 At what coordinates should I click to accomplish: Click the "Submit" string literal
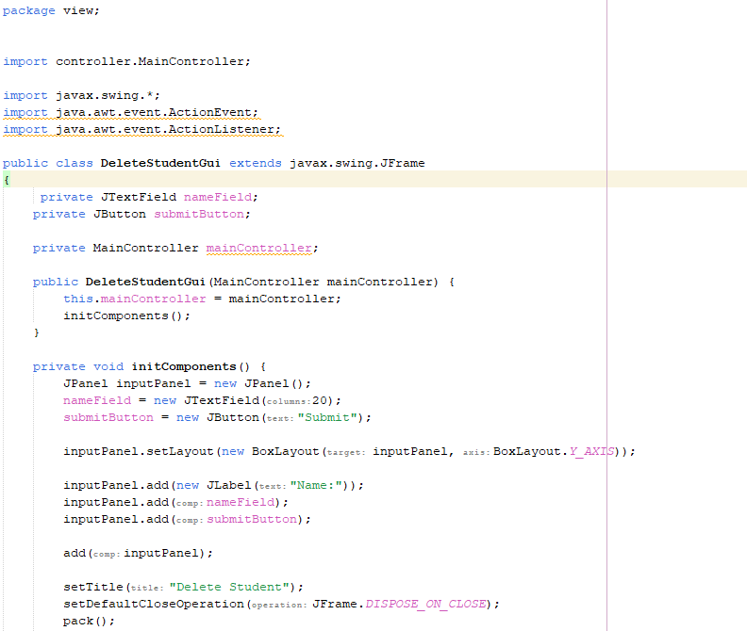point(326,418)
